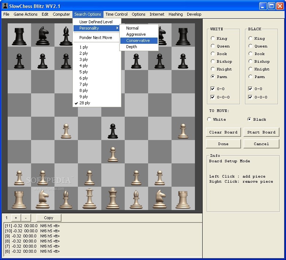
Task: Click the black knight on b8
Action: click(x=43, y=36)
